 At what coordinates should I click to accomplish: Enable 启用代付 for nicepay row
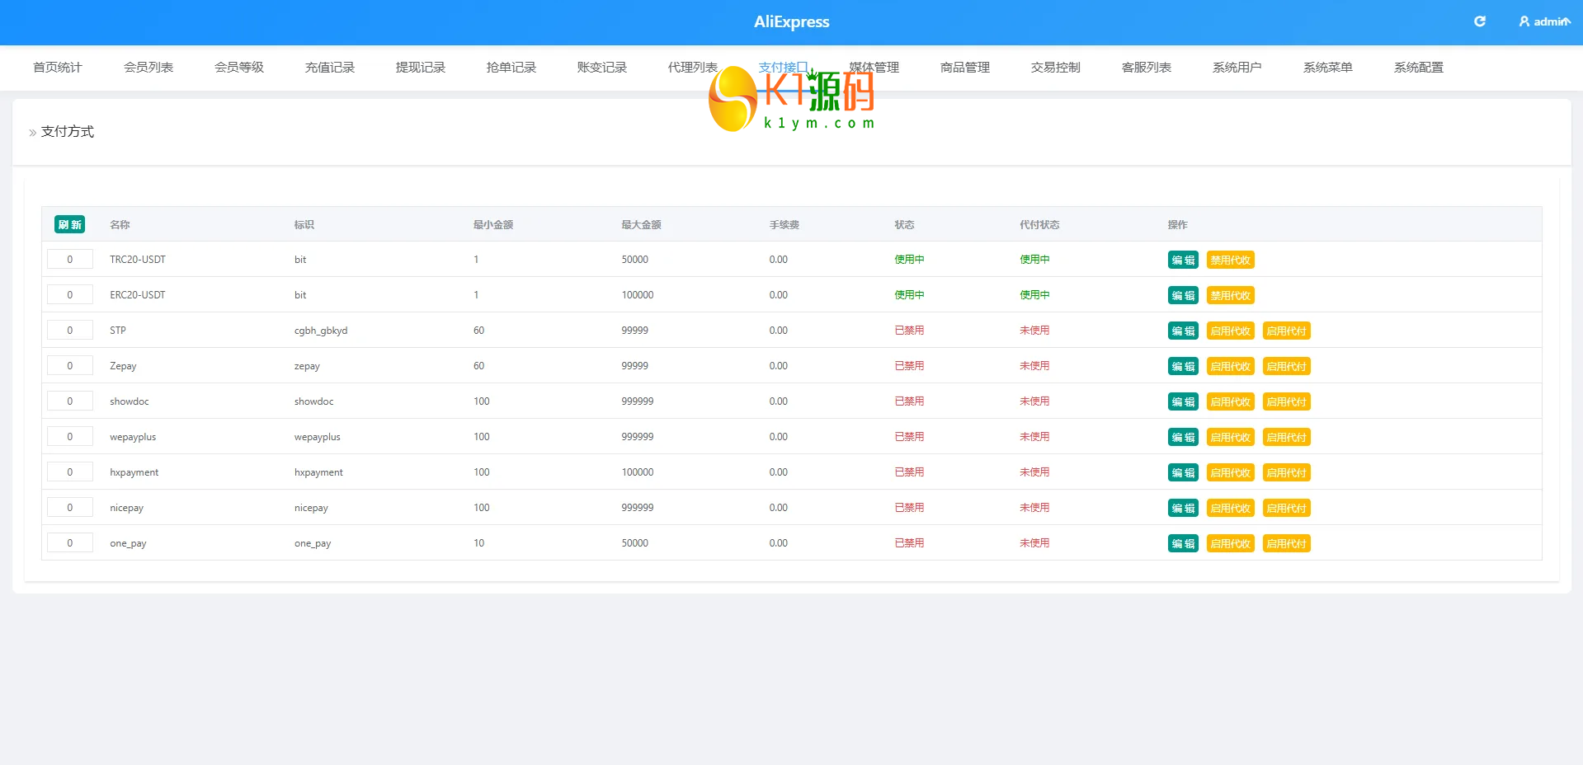pyautogui.click(x=1286, y=508)
